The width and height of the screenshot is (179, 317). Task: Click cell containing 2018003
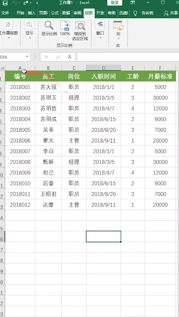coord(20,109)
